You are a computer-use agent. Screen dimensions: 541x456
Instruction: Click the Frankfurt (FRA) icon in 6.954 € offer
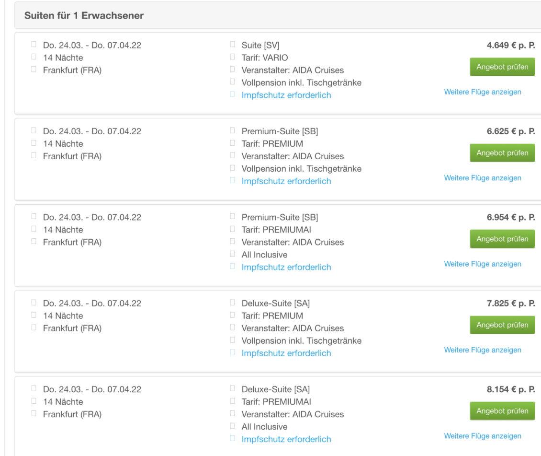tap(34, 242)
